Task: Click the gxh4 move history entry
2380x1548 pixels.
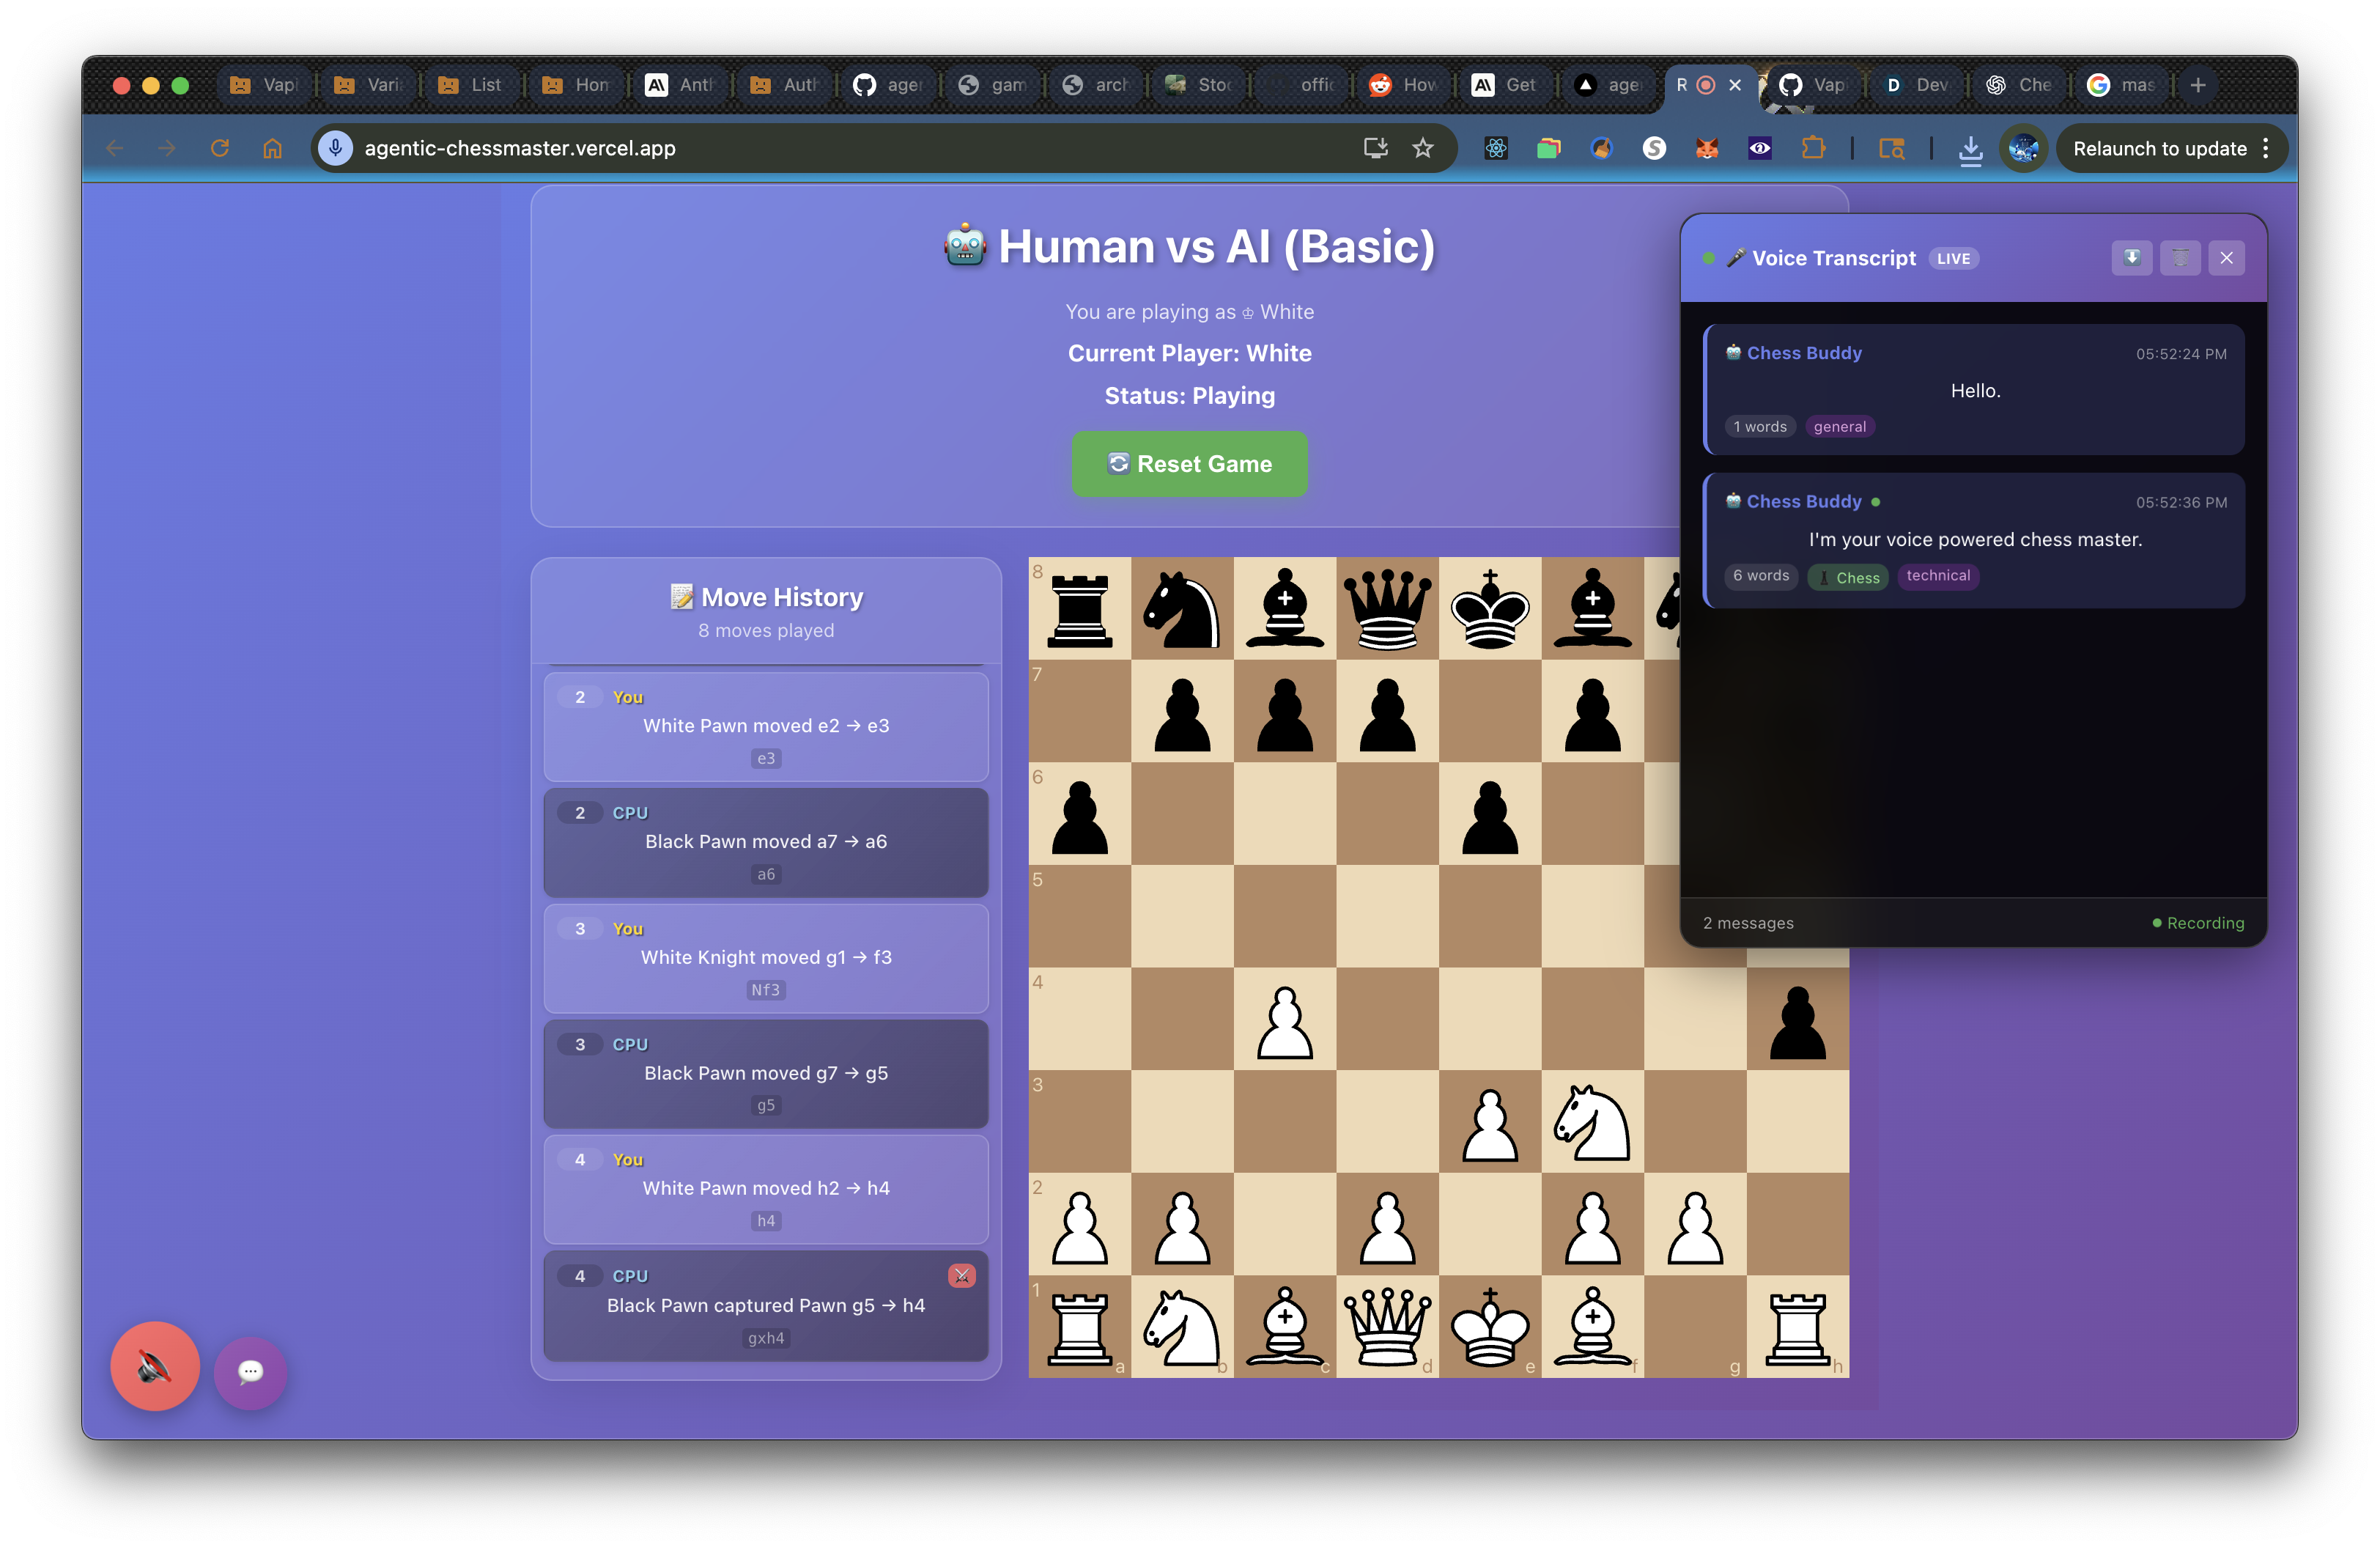Action: 766,1305
